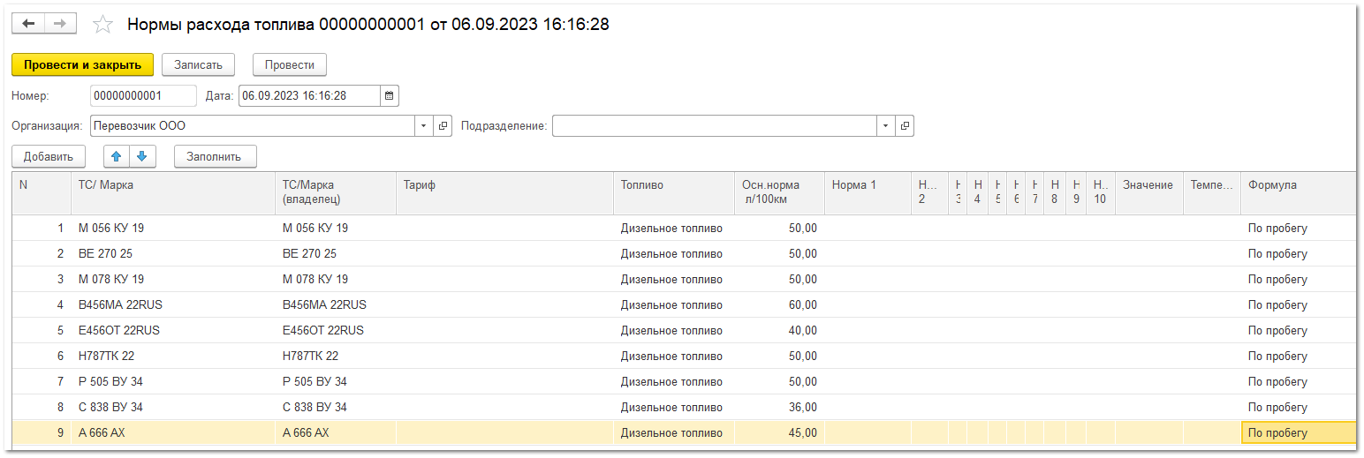This screenshot has height=458, width=1364.
Task: Expand the Организация dropdown list
Action: pos(424,126)
